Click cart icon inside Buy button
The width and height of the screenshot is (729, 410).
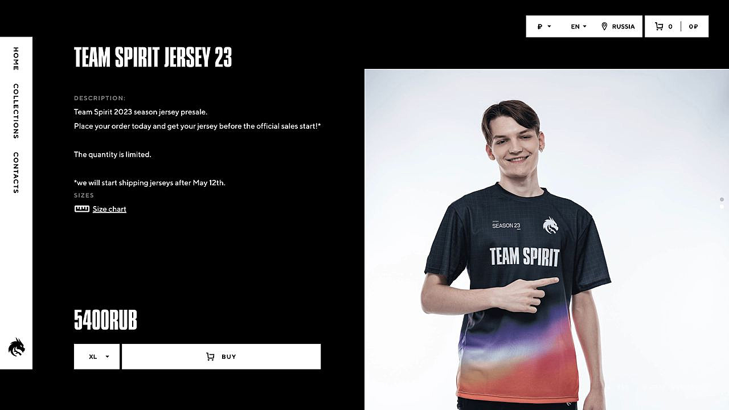point(210,356)
